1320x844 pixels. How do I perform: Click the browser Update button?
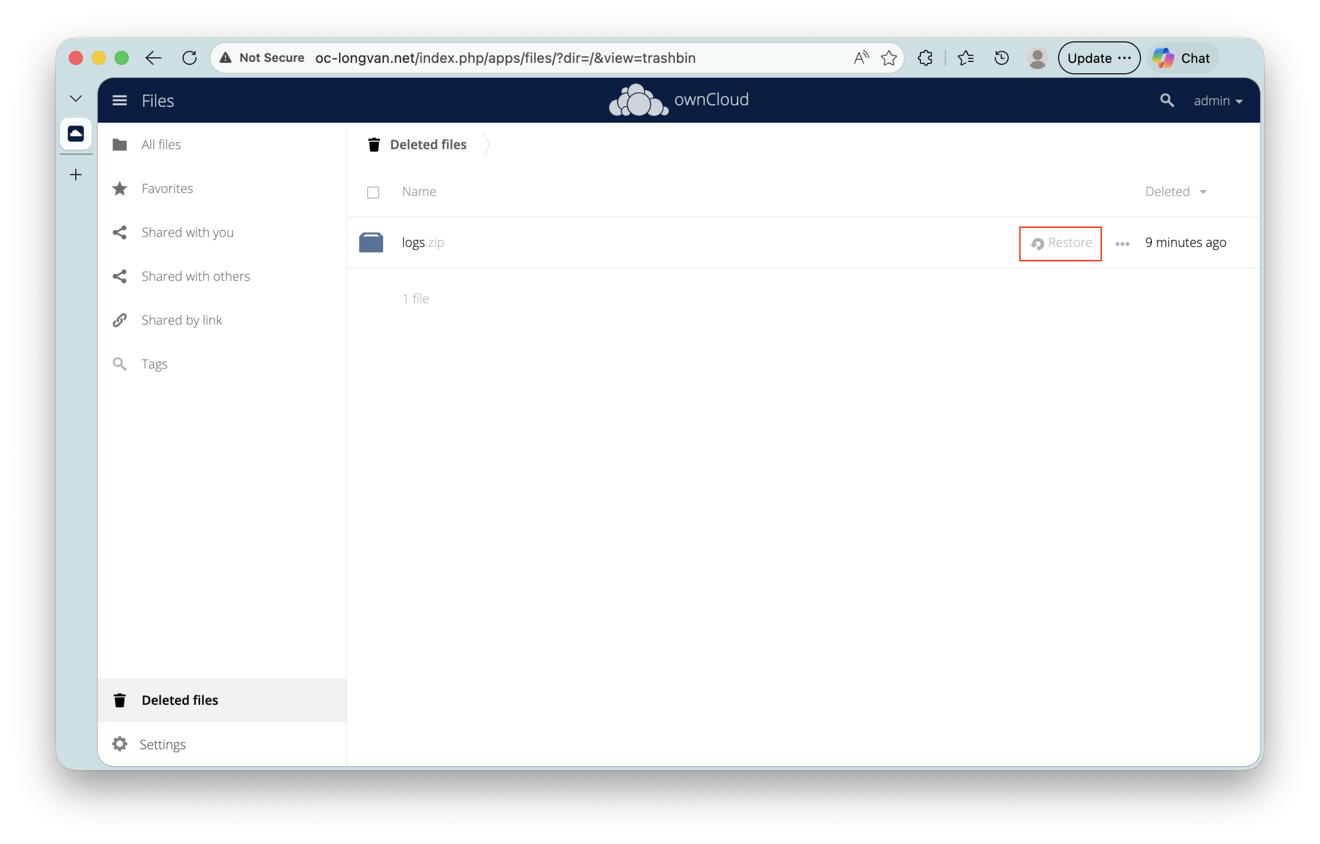point(1098,58)
